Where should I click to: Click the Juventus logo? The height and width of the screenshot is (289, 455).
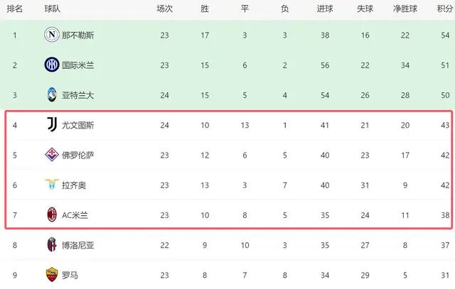pos(52,125)
